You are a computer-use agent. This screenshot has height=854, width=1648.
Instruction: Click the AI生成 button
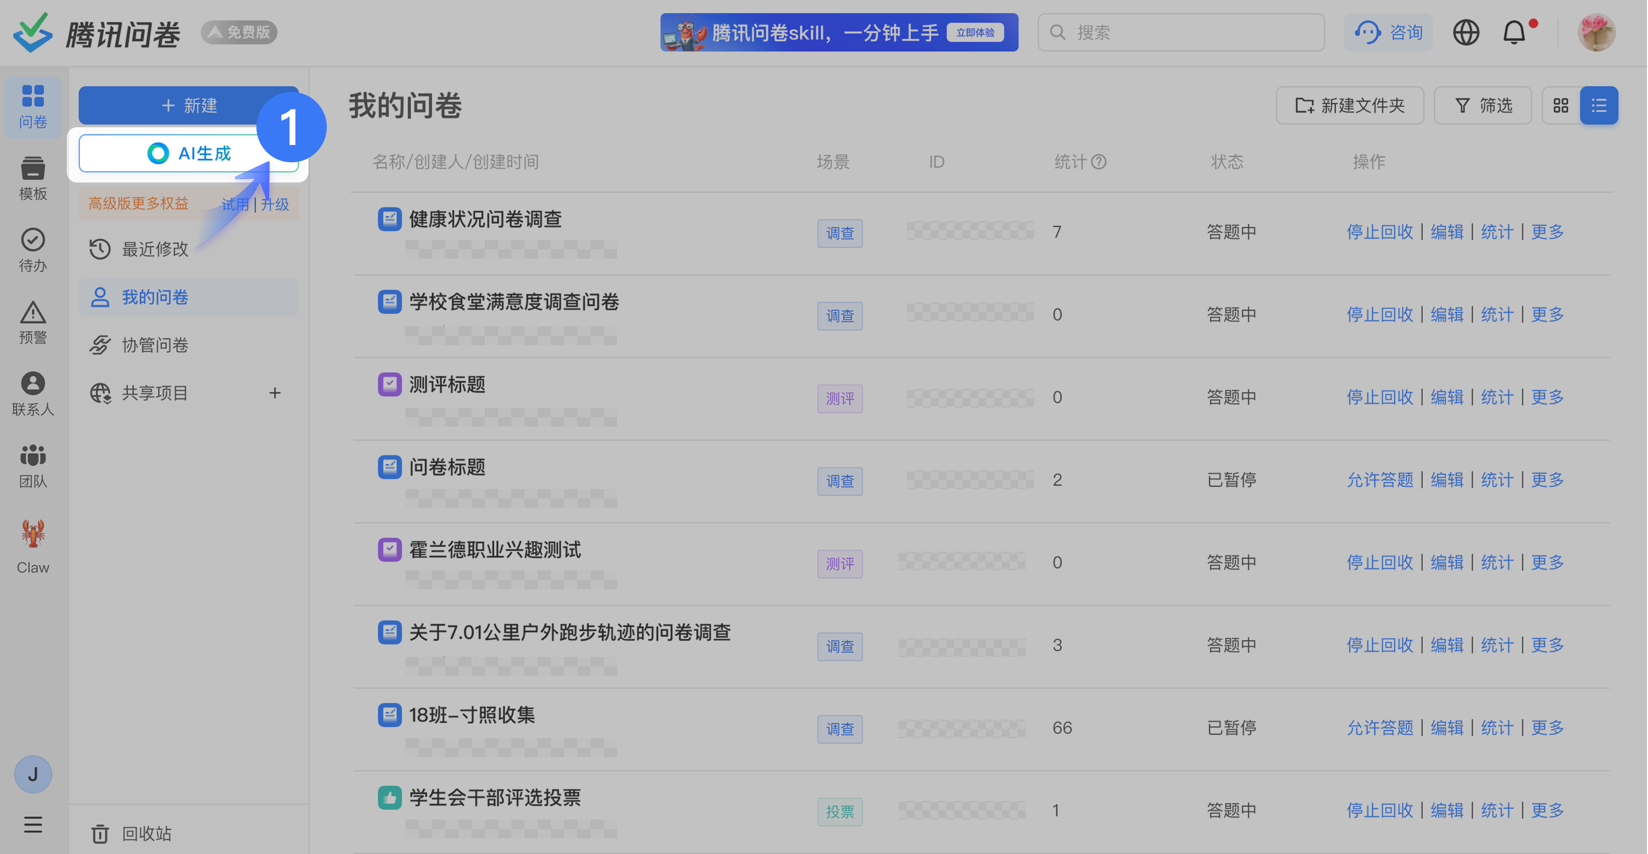pos(188,154)
